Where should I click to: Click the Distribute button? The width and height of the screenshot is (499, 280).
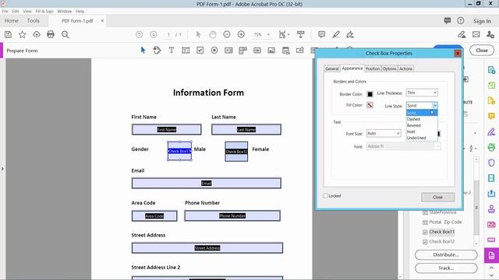pyautogui.click(x=446, y=254)
